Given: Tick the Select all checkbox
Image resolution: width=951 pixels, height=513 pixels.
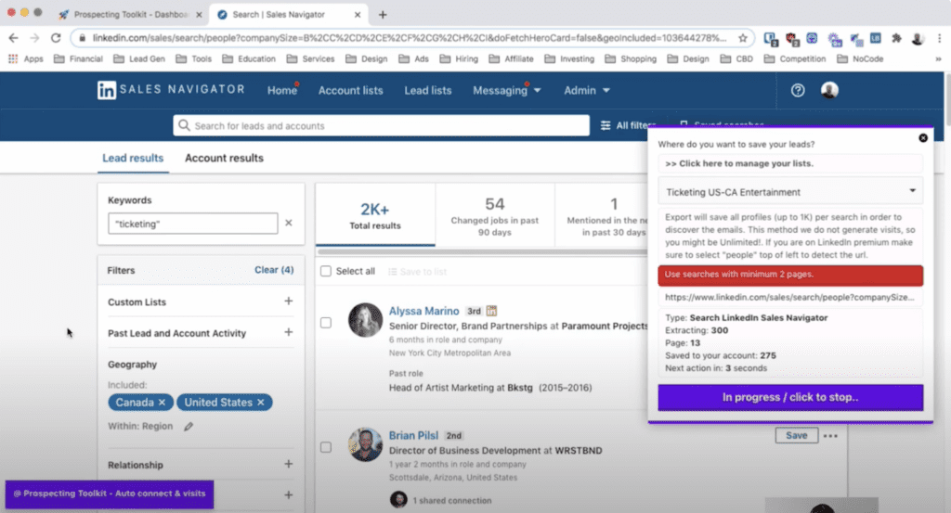Looking at the screenshot, I should [x=326, y=271].
